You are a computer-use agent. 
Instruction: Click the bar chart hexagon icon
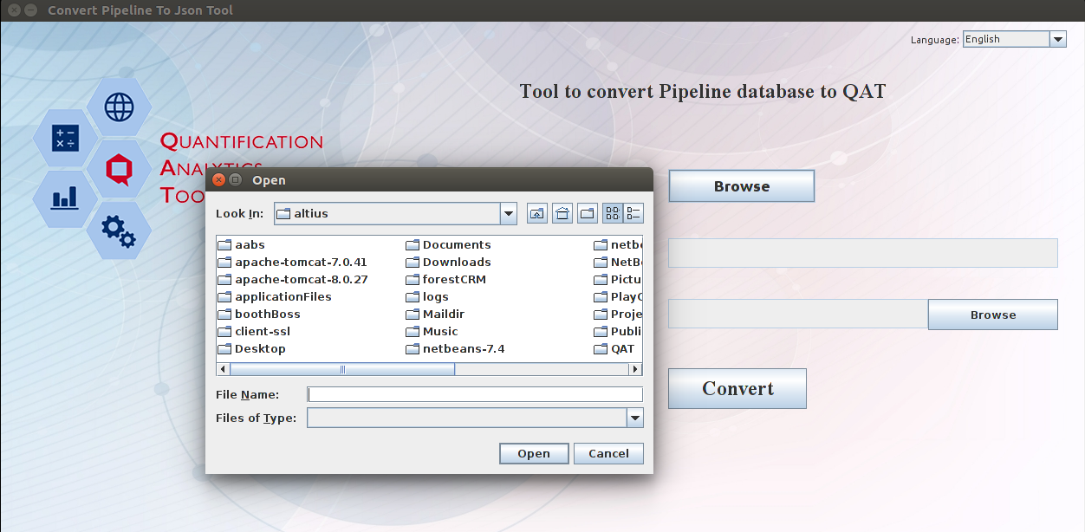coord(65,198)
